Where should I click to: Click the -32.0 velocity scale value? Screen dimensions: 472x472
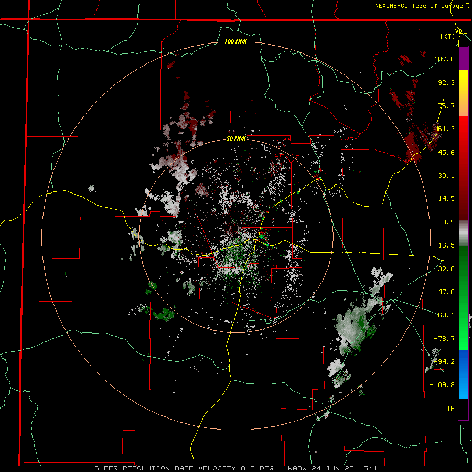point(444,269)
